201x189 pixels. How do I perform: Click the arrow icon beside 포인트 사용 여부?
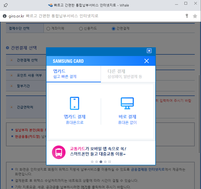point(11,75)
